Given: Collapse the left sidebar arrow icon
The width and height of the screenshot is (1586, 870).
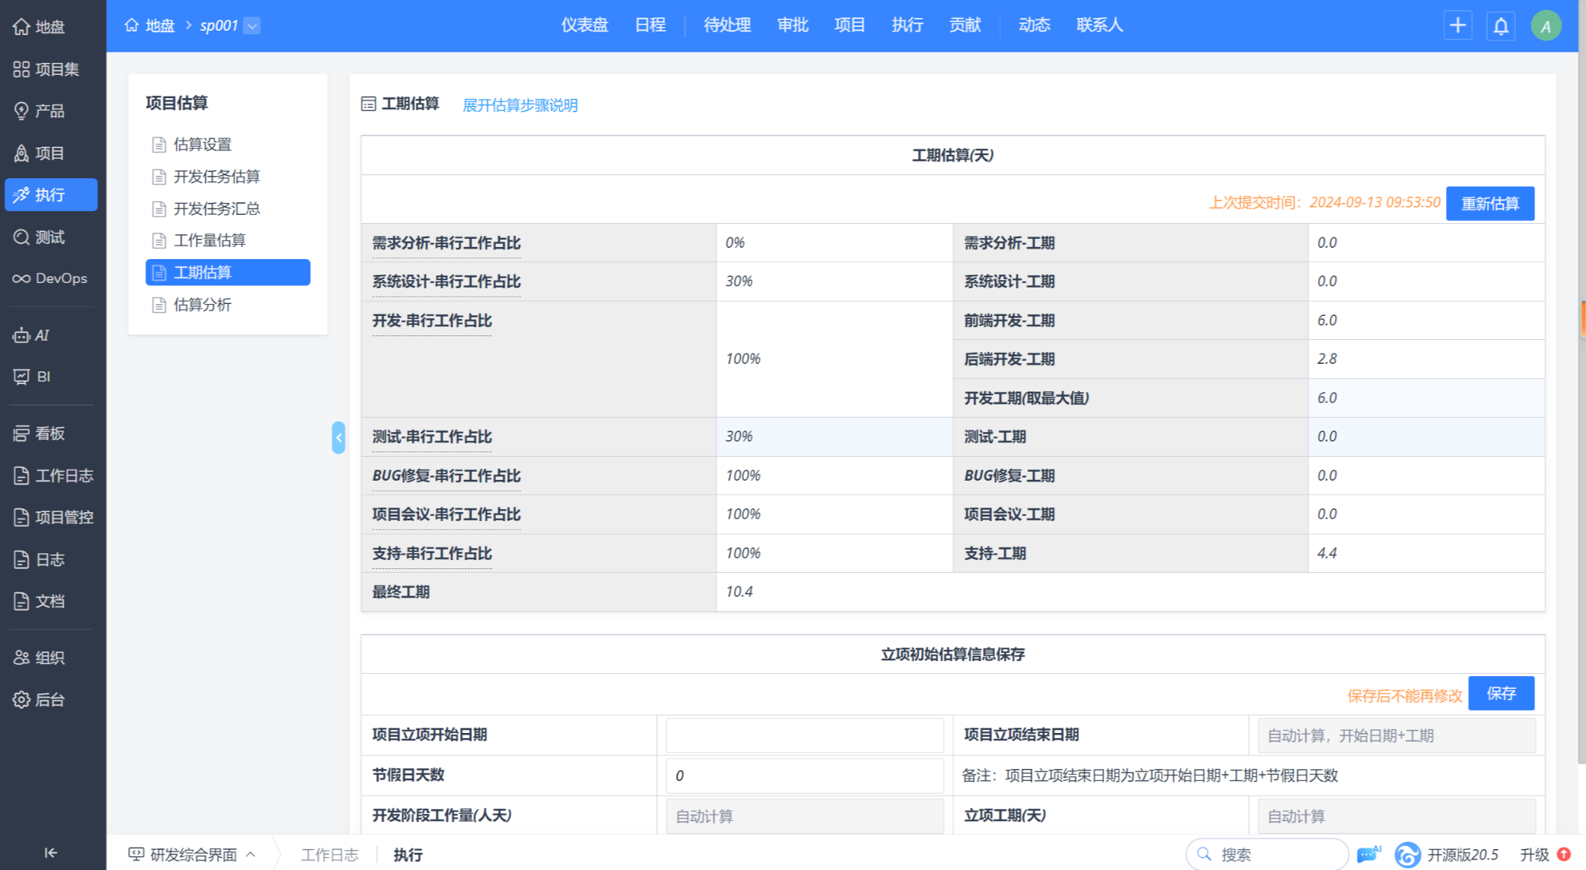Looking at the screenshot, I should [50, 853].
